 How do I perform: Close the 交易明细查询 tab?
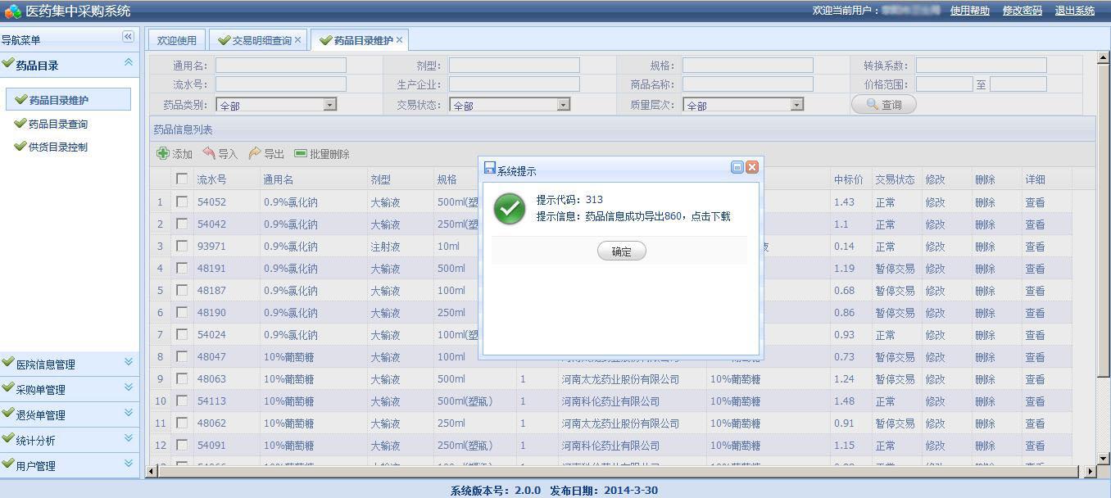[298, 40]
